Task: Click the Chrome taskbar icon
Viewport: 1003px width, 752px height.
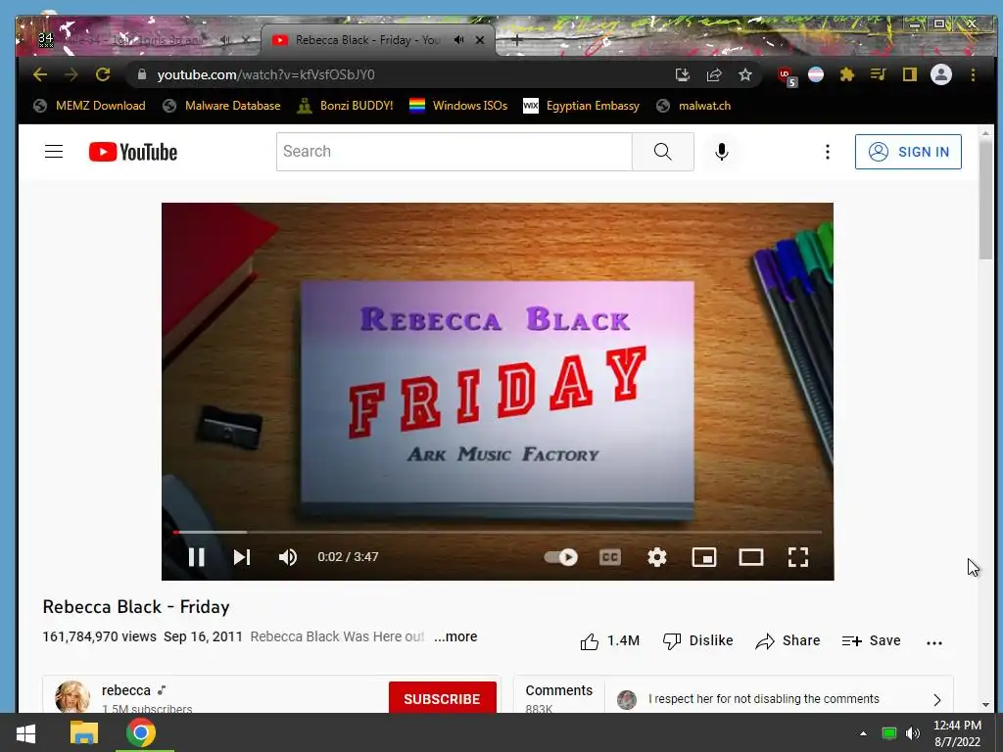Action: pos(141,732)
